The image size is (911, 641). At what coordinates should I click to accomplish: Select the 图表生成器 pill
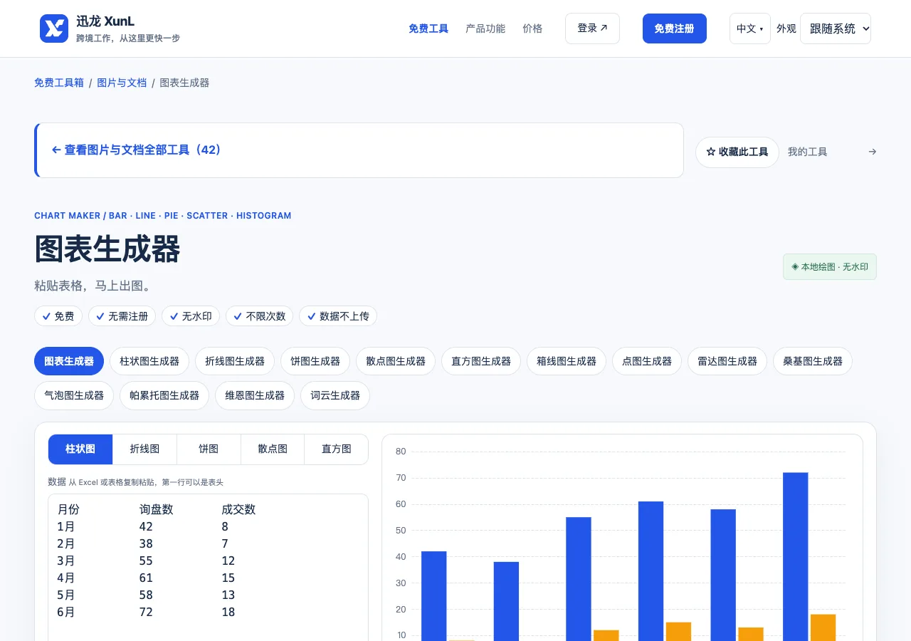coord(69,361)
